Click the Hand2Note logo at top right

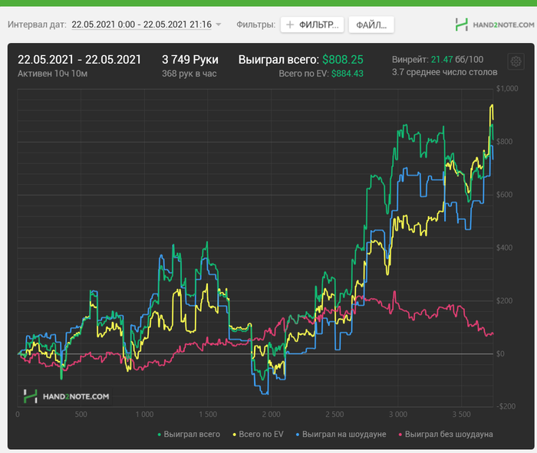tap(495, 25)
